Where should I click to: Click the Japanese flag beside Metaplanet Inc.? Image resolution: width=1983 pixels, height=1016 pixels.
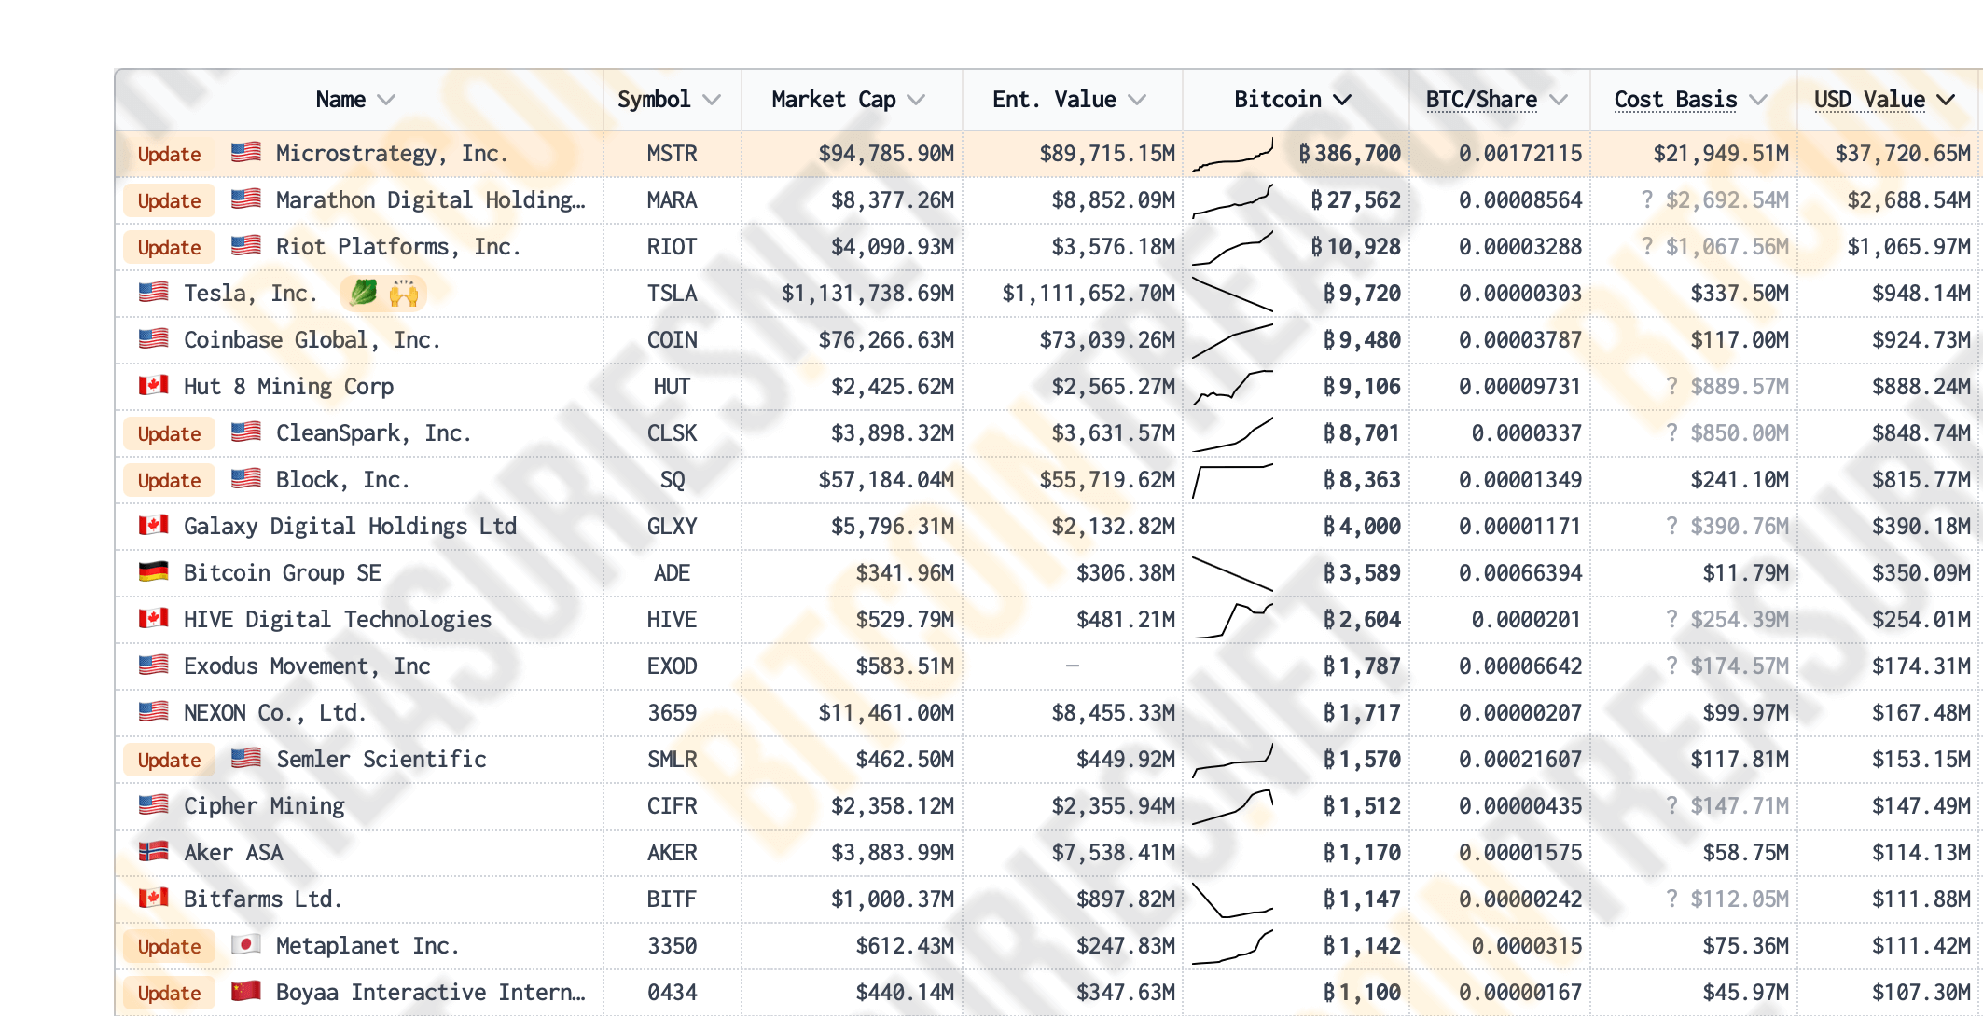click(245, 945)
